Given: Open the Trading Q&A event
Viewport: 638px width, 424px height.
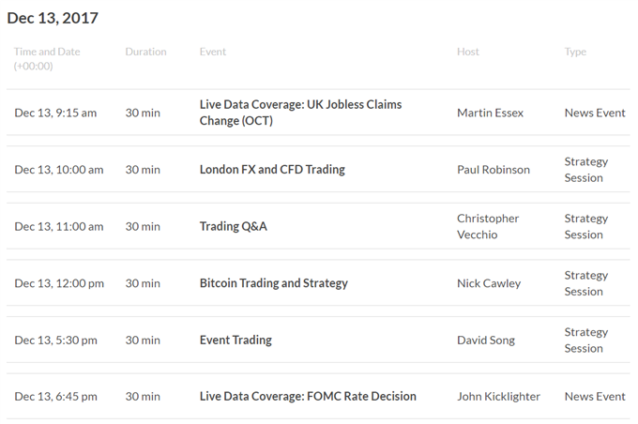Looking at the screenshot, I should pyautogui.click(x=233, y=226).
